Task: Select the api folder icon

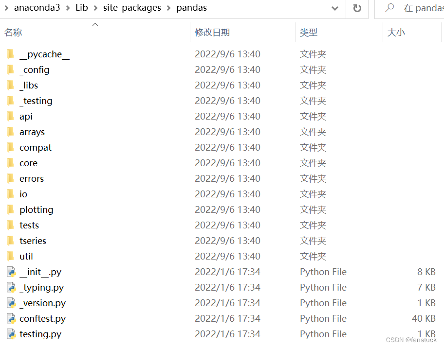Action: (x=10, y=116)
